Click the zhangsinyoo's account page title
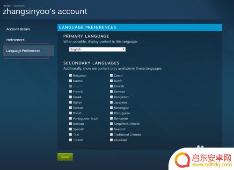Image resolution: width=234 pixels, height=170 pixels. [45, 12]
